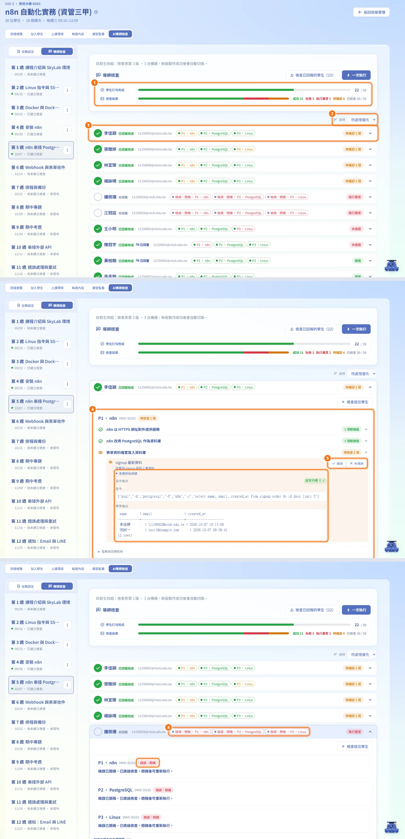Expand the 蒐集與回傳耗時 disclosure
Viewport: 405px width, 839px height.
pyautogui.click(x=110, y=552)
